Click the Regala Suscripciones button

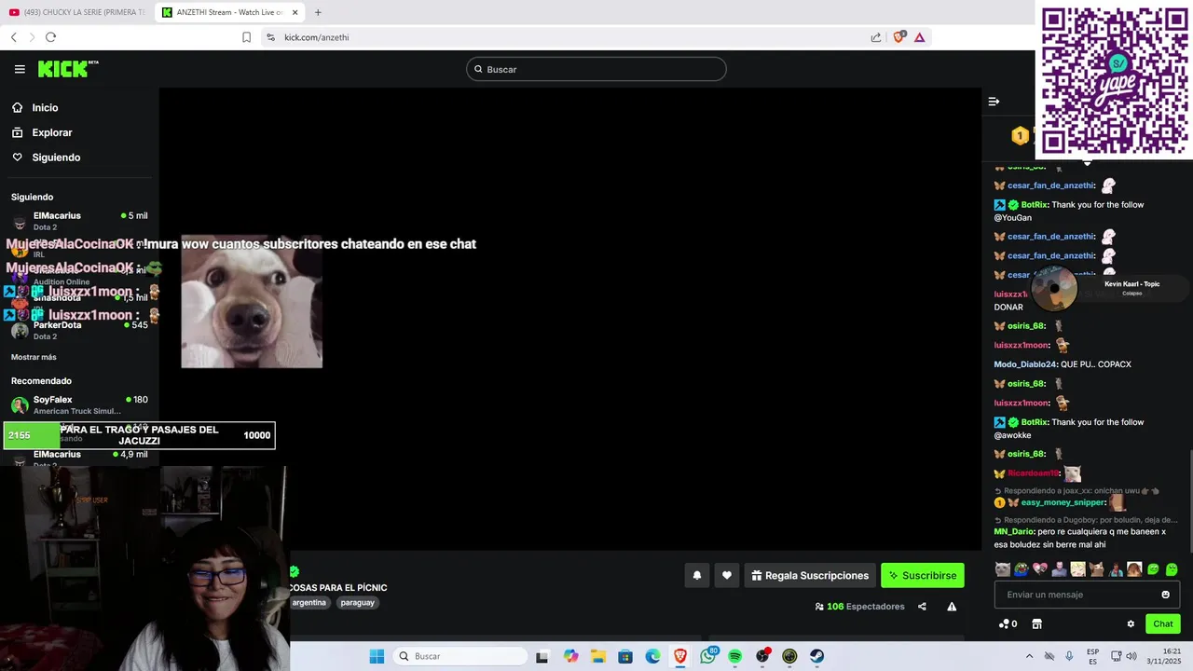[810, 576]
